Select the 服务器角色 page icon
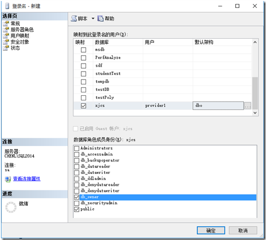Viewport: 266px width, 240px height. pos(6,30)
